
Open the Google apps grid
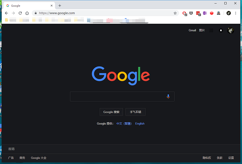pos(211,30)
